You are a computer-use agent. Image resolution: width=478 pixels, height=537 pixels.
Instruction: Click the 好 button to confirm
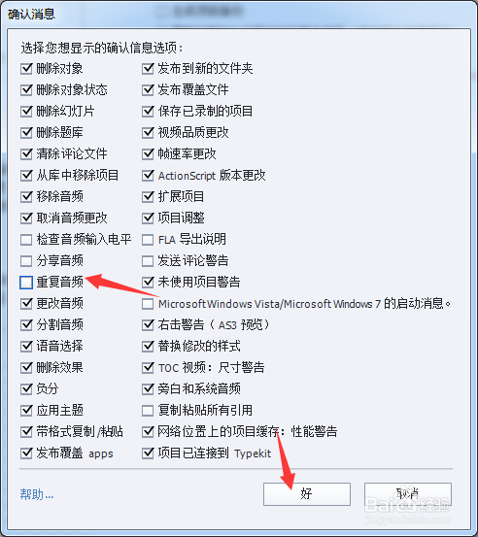click(307, 494)
